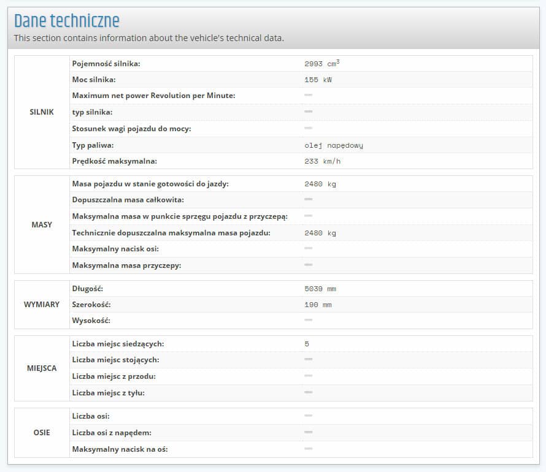Select the 5039 mm length value
The height and width of the screenshot is (472, 546).
320,289
